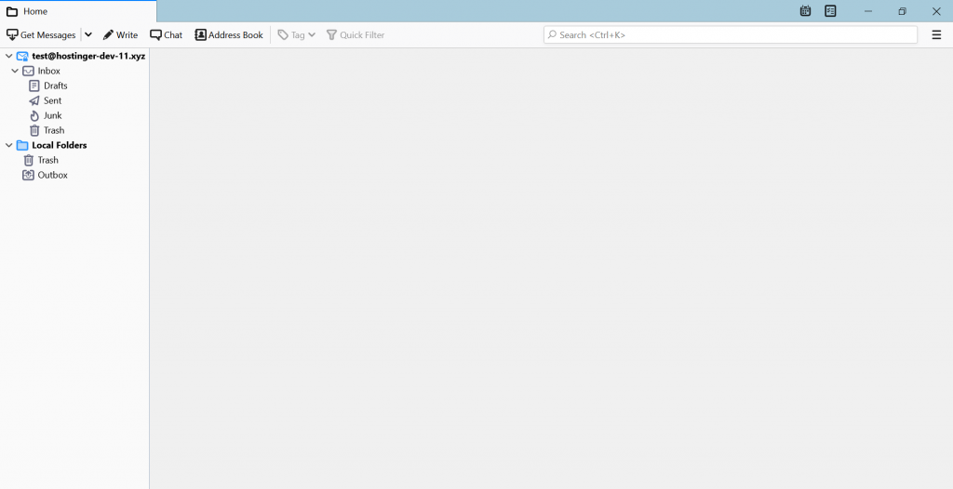This screenshot has width=953, height=489.
Task: Select the Inbox folder
Action: pyautogui.click(x=48, y=71)
